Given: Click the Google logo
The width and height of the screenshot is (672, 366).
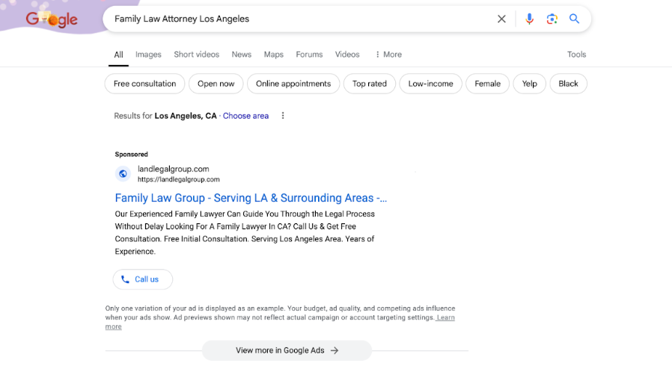Looking at the screenshot, I should 52,19.
